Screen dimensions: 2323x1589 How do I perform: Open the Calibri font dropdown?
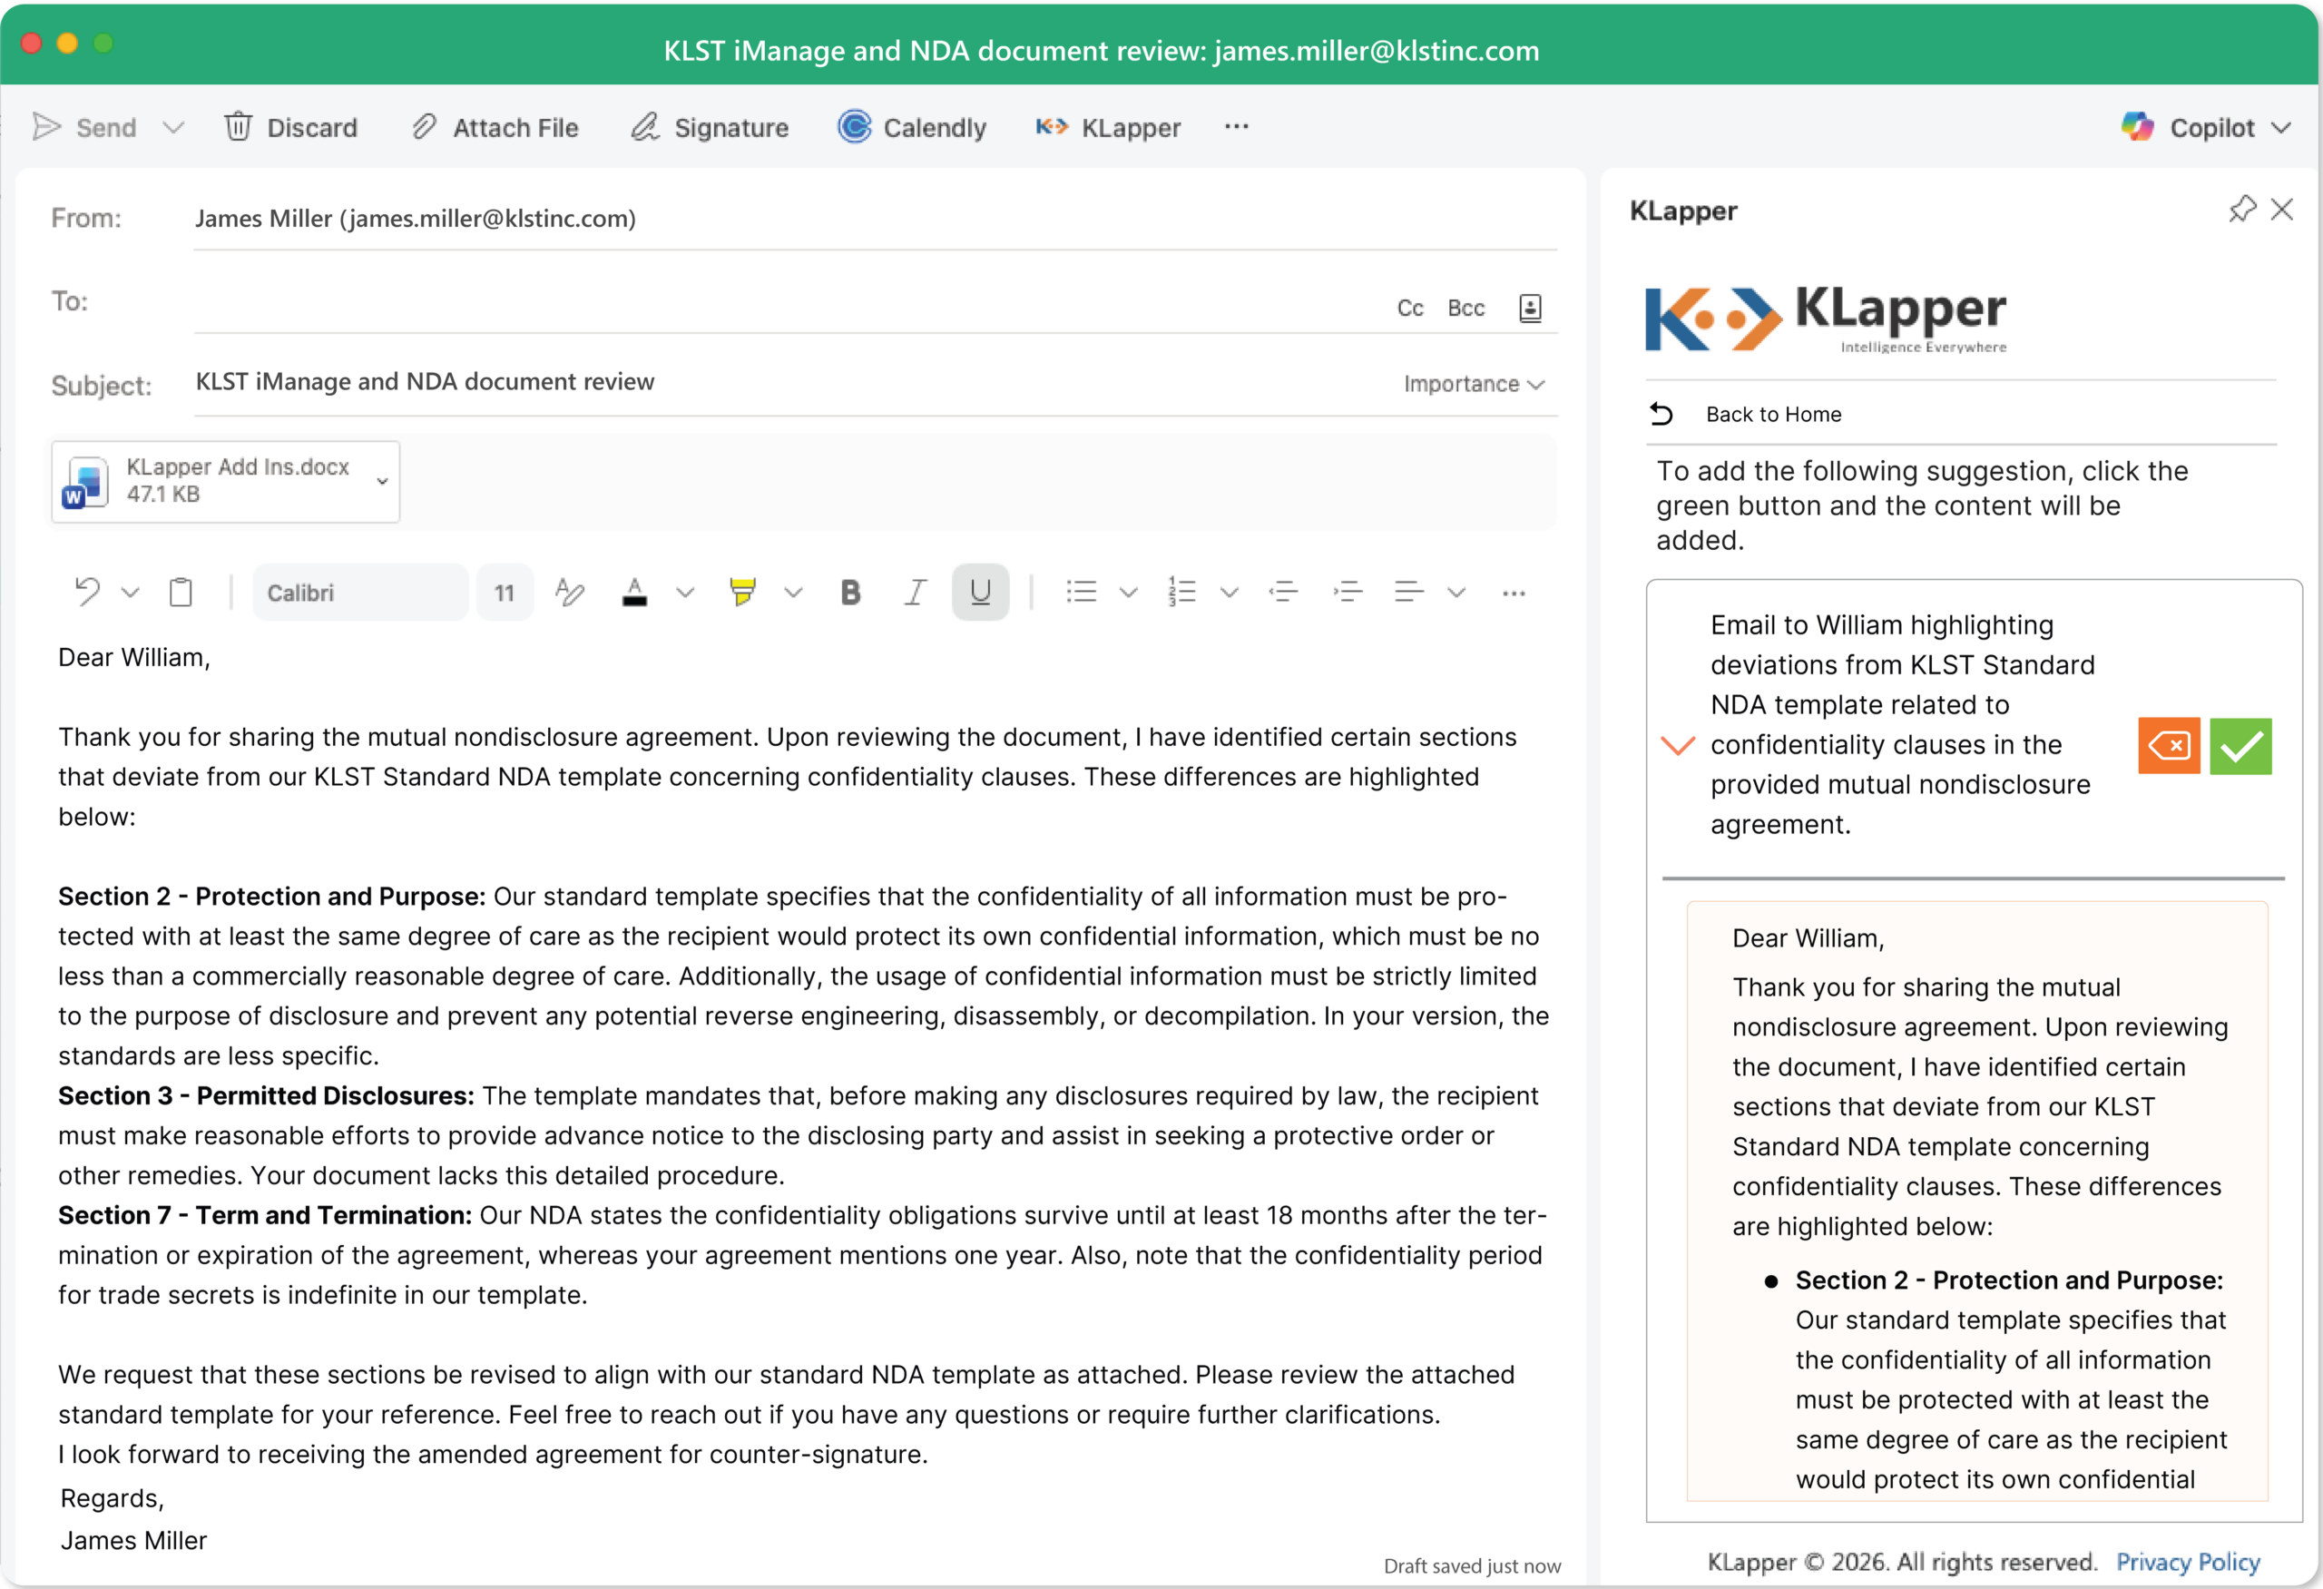360,592
